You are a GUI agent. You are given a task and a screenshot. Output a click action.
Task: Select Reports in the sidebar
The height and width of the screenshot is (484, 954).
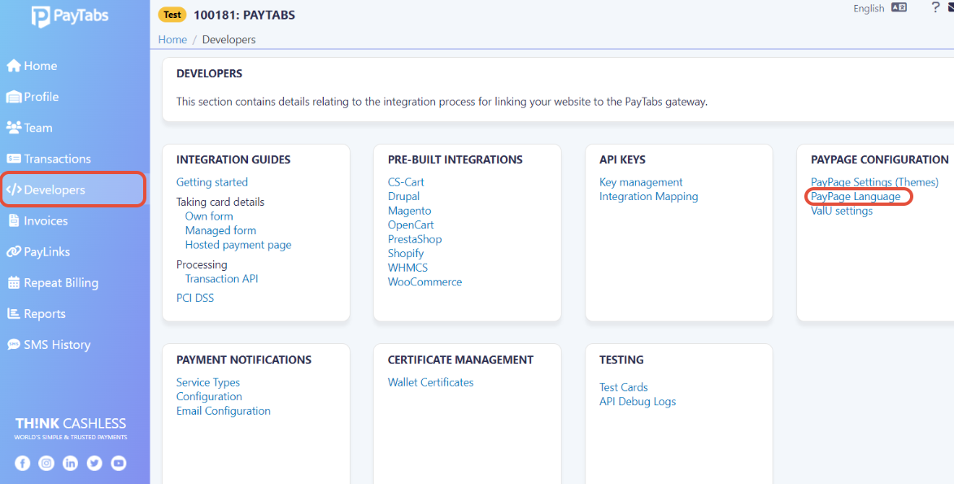(44, 314)
